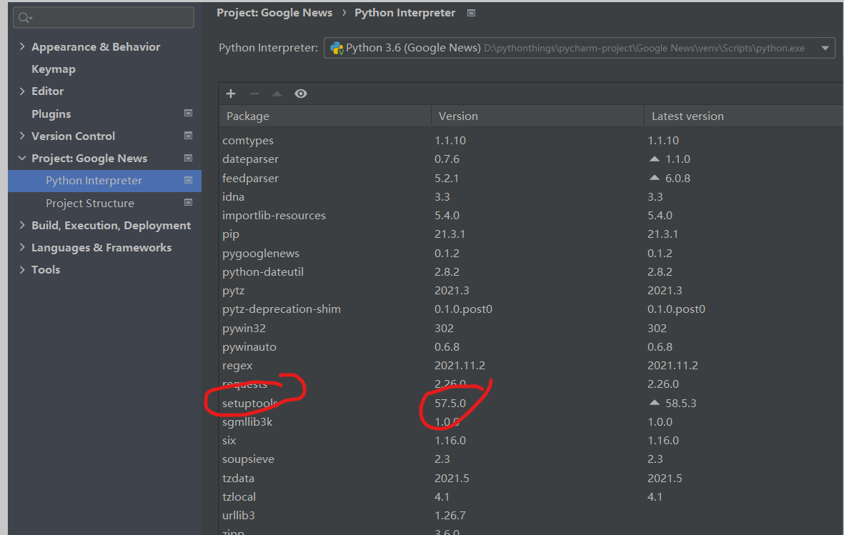Select the dateparser package row
This screenshot has height=535, width=844.
coord(531,159)
